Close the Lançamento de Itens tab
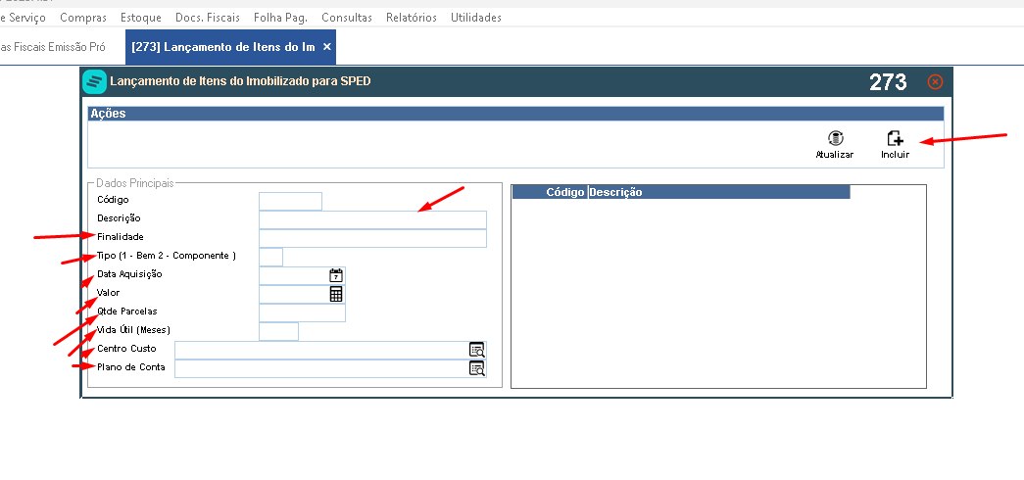1024x480 pixels. (x=327, y=47)
